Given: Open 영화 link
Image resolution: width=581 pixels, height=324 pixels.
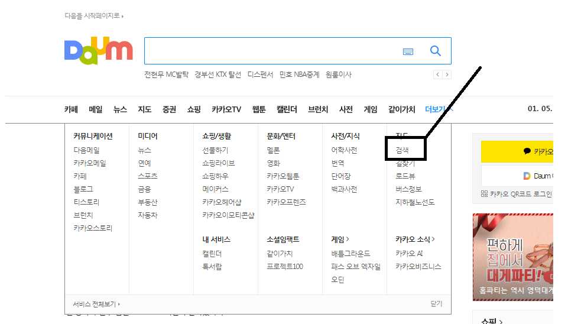Looking at the screenshot, I should tap(273, 163).
